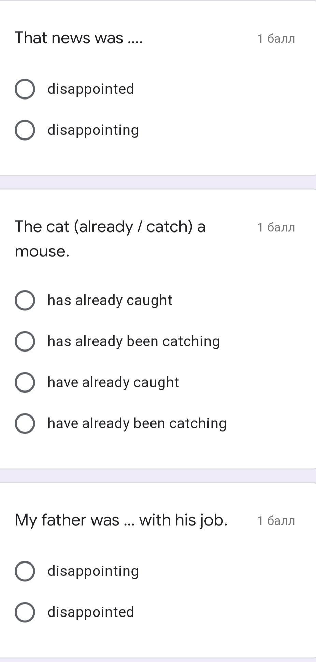Click the "1 балл" label of the father question
The image size is (316, 662).
pos(276,521)
